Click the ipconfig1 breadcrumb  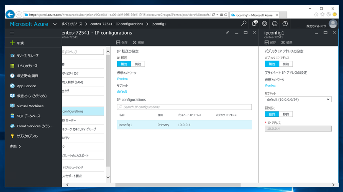159,24
